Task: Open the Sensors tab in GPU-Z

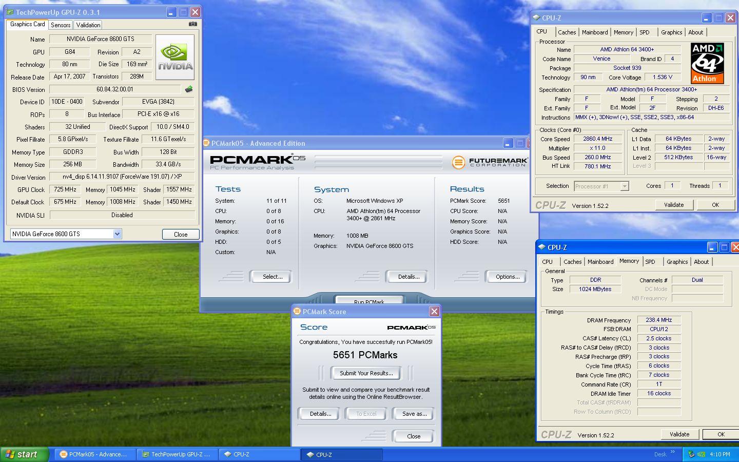Action: pos(61,25)
